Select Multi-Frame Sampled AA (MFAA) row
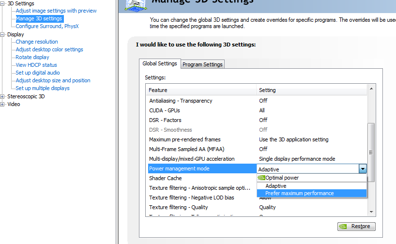Viewport: 396px width, 244px height. coord(258,149)
